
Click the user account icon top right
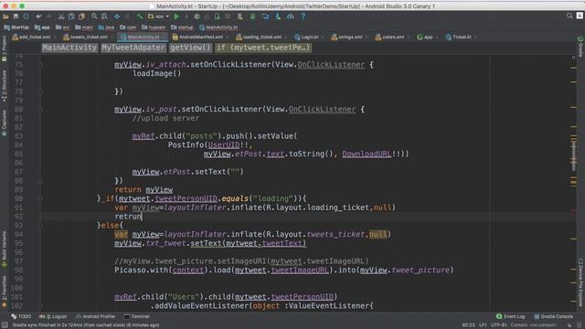click(x=580, y=16)
